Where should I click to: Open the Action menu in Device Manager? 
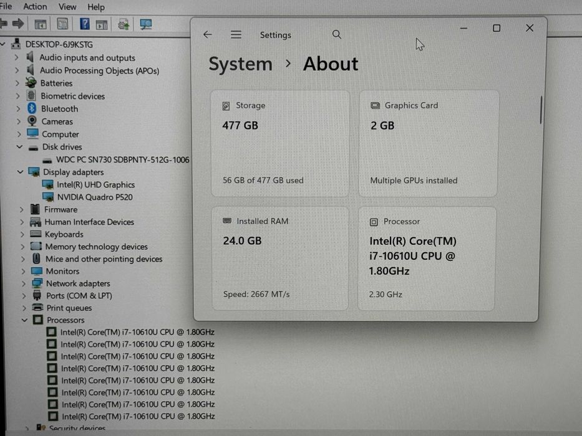coord(36,7)
